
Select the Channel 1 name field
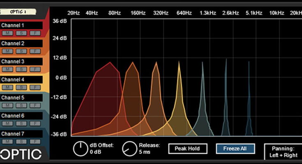[x=21, y=25]
